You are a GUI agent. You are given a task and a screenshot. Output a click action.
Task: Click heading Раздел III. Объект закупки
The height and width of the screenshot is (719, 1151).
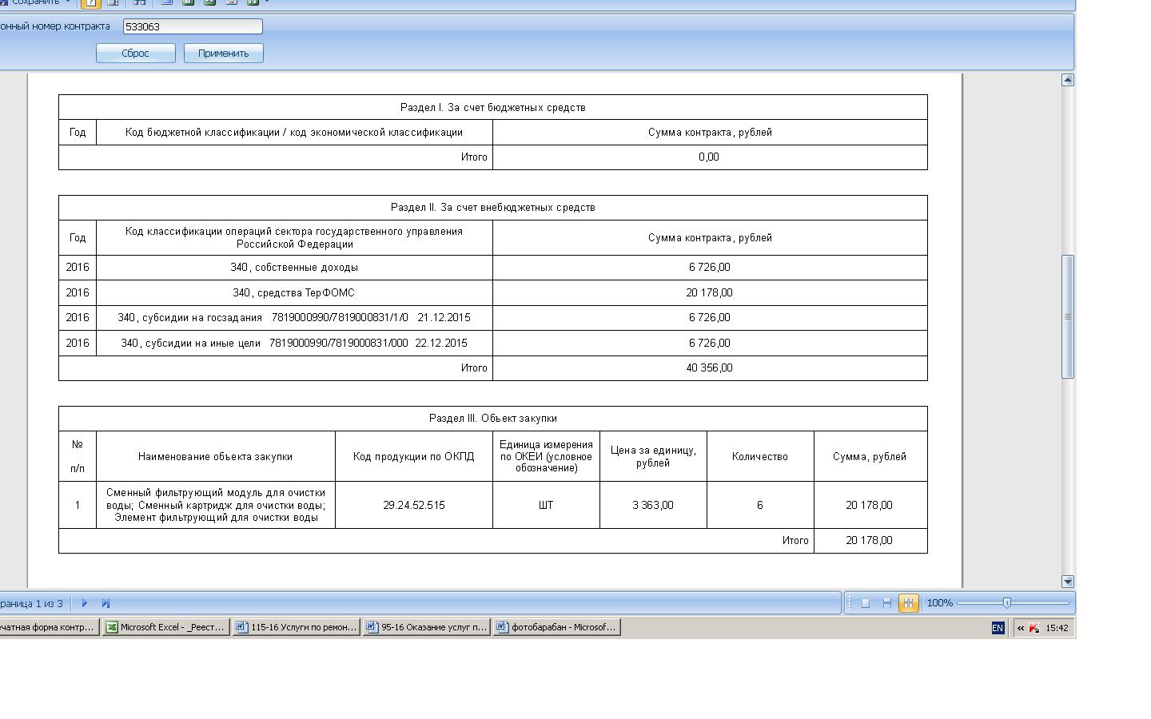[x=492, y=418]
